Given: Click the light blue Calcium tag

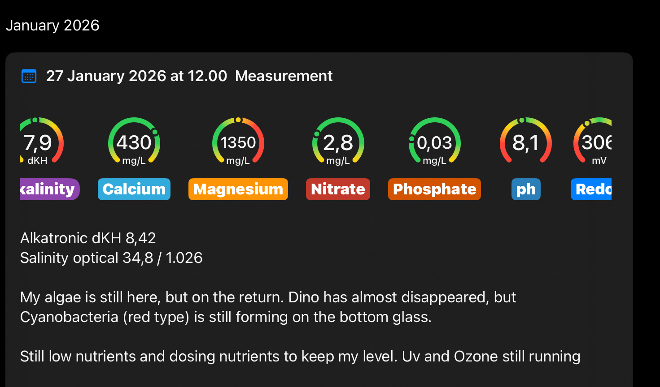Looking at the screenshot, I should coord(134,189).
